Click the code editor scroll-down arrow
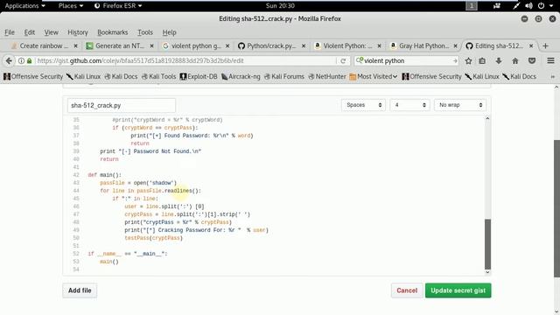 pyautogui.click(x=487, y=272)
